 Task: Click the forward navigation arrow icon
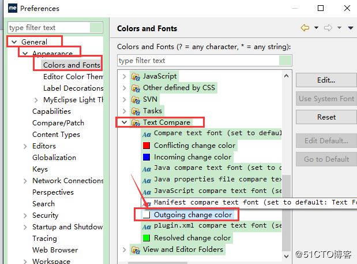coord(328,28)
